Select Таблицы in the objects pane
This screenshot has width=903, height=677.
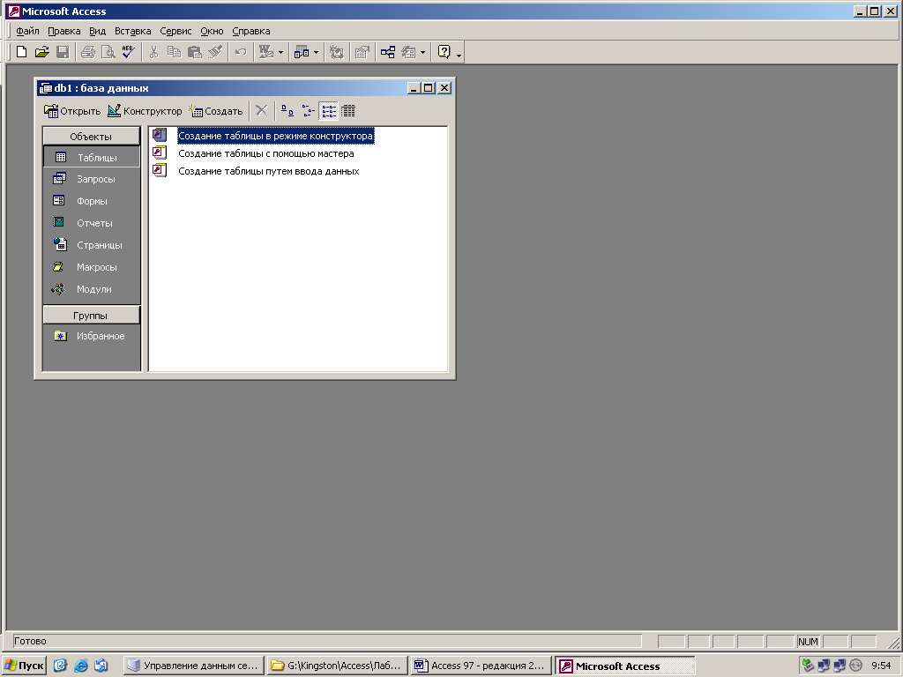pyautogui.click(x=92, y=157)
